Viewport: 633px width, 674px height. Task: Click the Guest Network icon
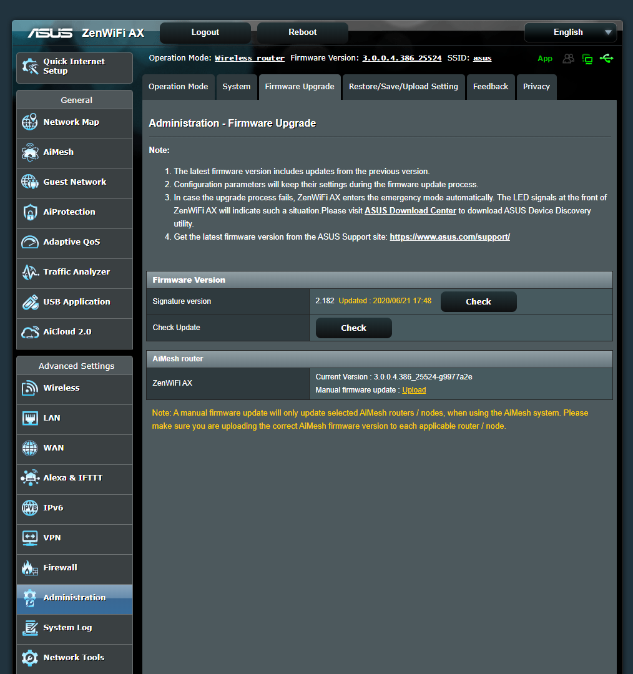click(30, 182)
